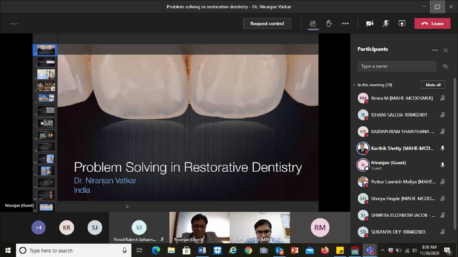Click the Share content tray icon
This screenshot has height=257, width=458.
pos(402,23)
